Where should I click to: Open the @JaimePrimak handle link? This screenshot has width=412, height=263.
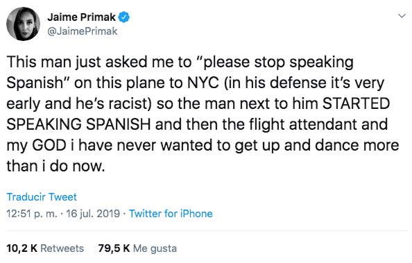83,31
